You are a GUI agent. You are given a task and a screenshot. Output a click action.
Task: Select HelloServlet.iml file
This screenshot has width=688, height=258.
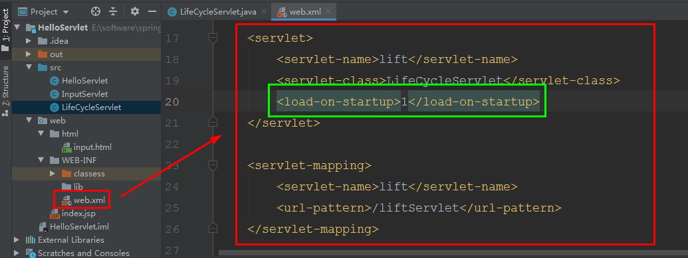79,226
